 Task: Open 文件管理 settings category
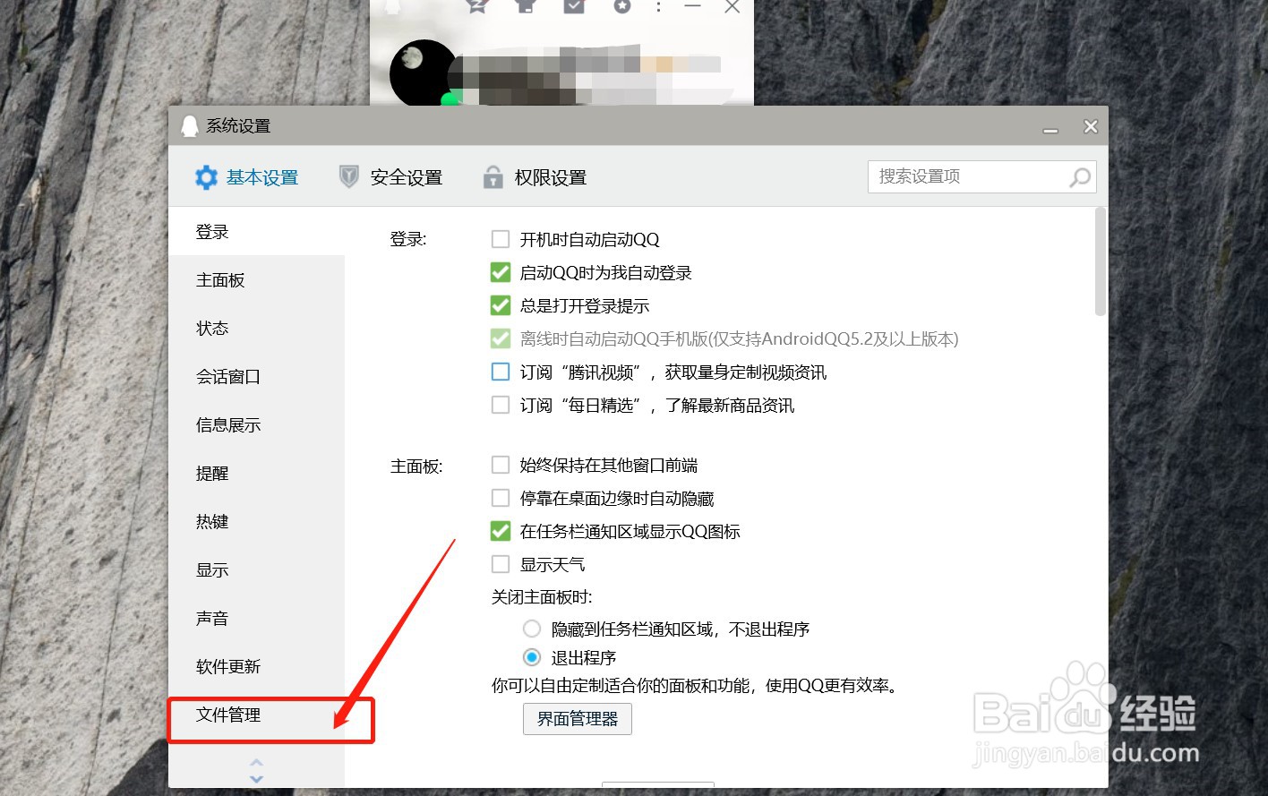click(256, 715)
